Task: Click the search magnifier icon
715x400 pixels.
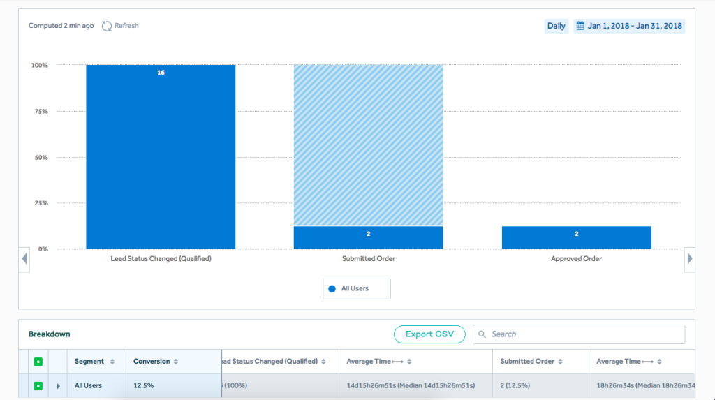Action: pyautogui.click(x=482, y=334)
